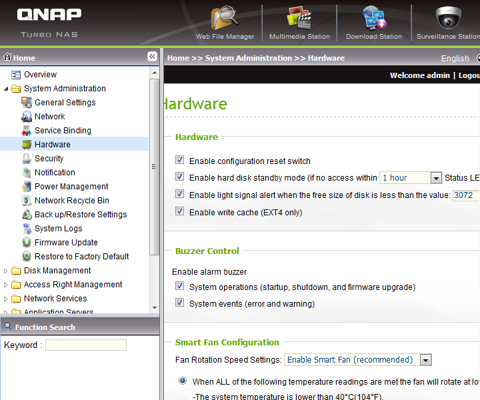Select the low-speed temperature radio button
This screenshot has height=400, width=480.
[x=183, y=381]
